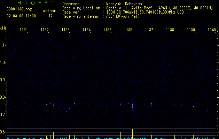This screenshot has width=219, height=139.
Task: Select the filename 03081130.png
Action: tap(19, 9)
